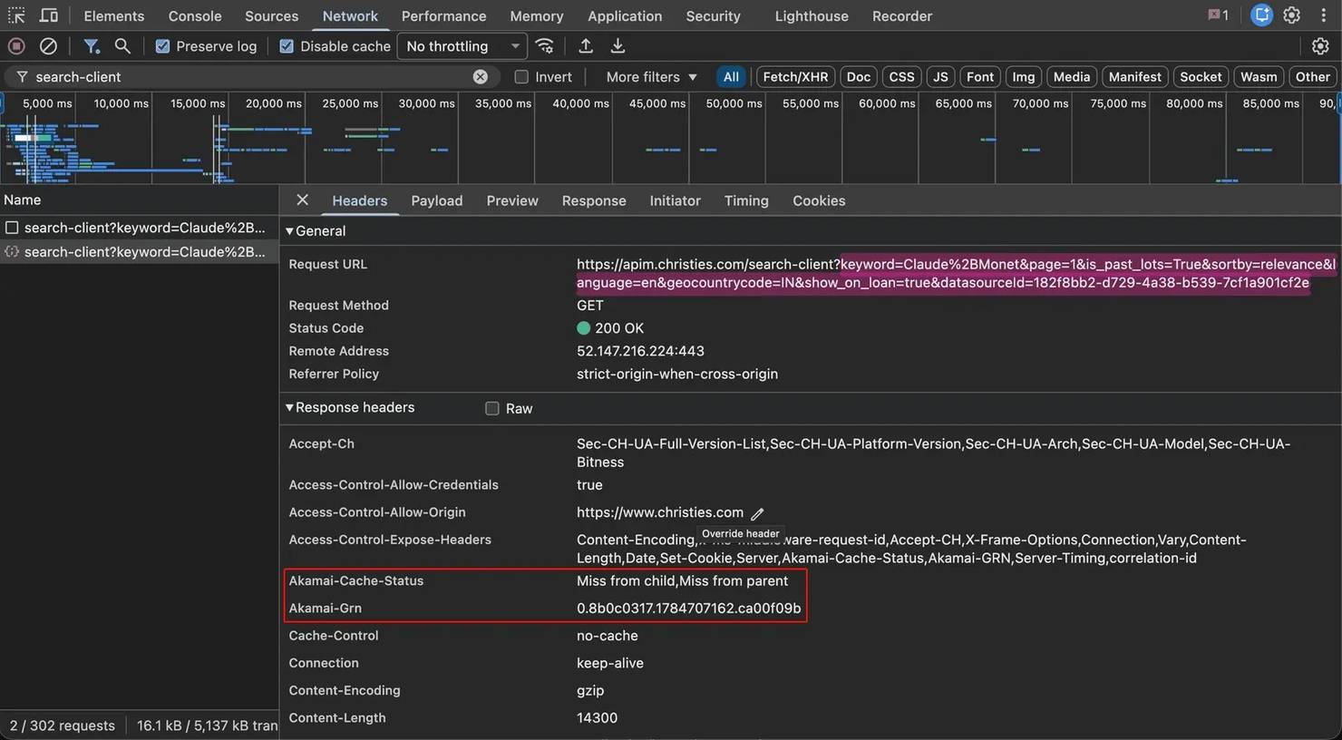Select the Timing tab

(746, 201)
